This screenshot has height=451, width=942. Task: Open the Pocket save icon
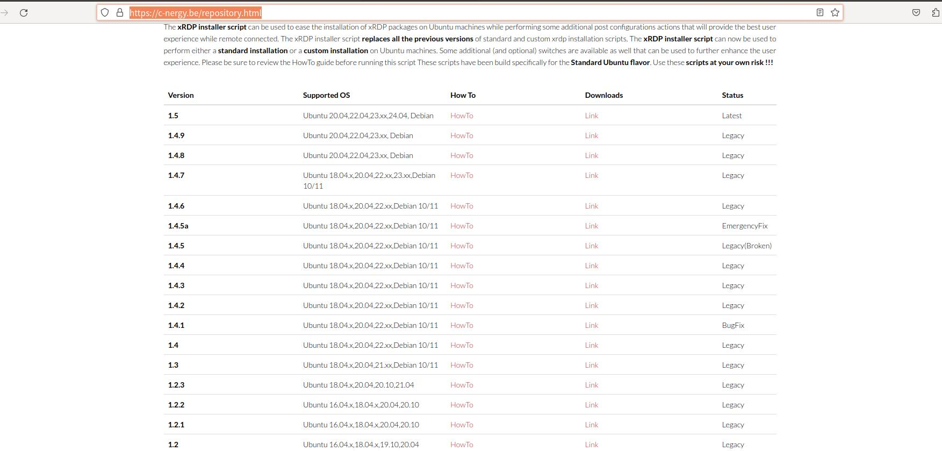(916, 12)
